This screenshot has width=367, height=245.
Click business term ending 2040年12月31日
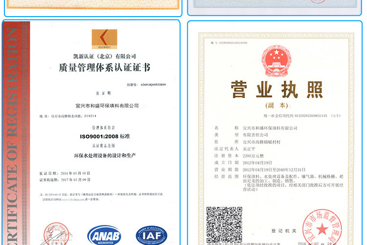[274, 170]
